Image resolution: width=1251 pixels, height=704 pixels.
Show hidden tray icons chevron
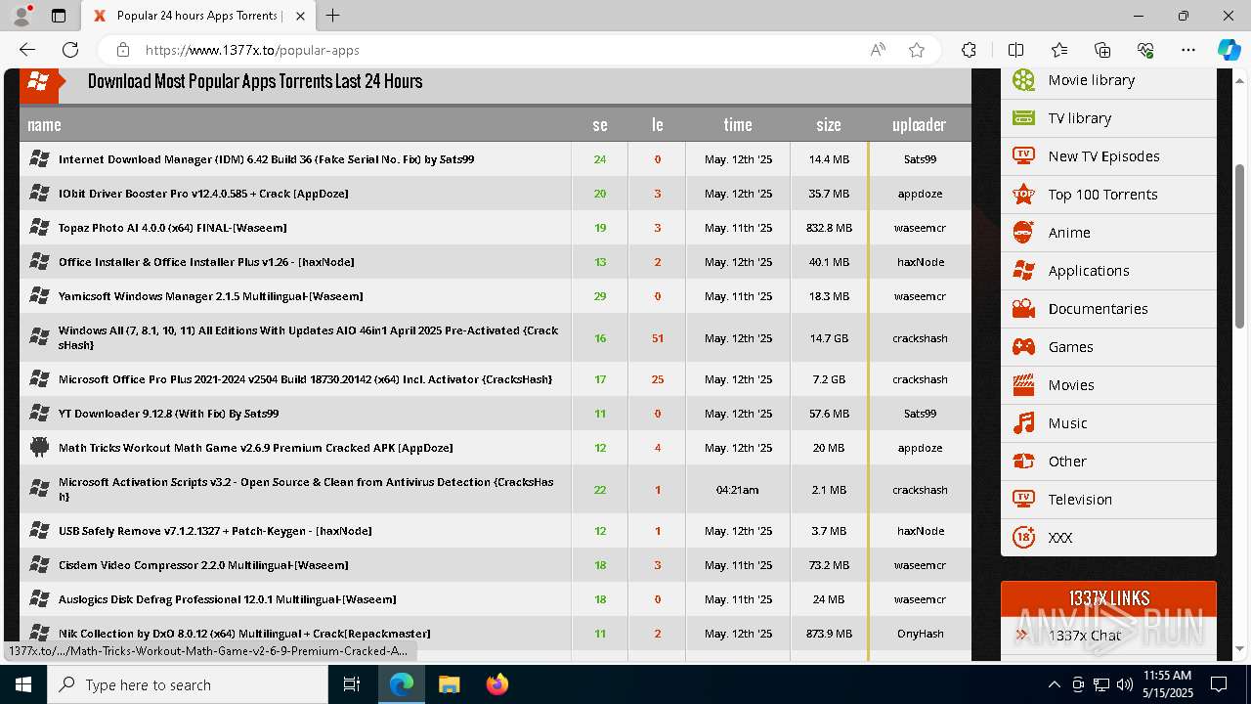1055,684
